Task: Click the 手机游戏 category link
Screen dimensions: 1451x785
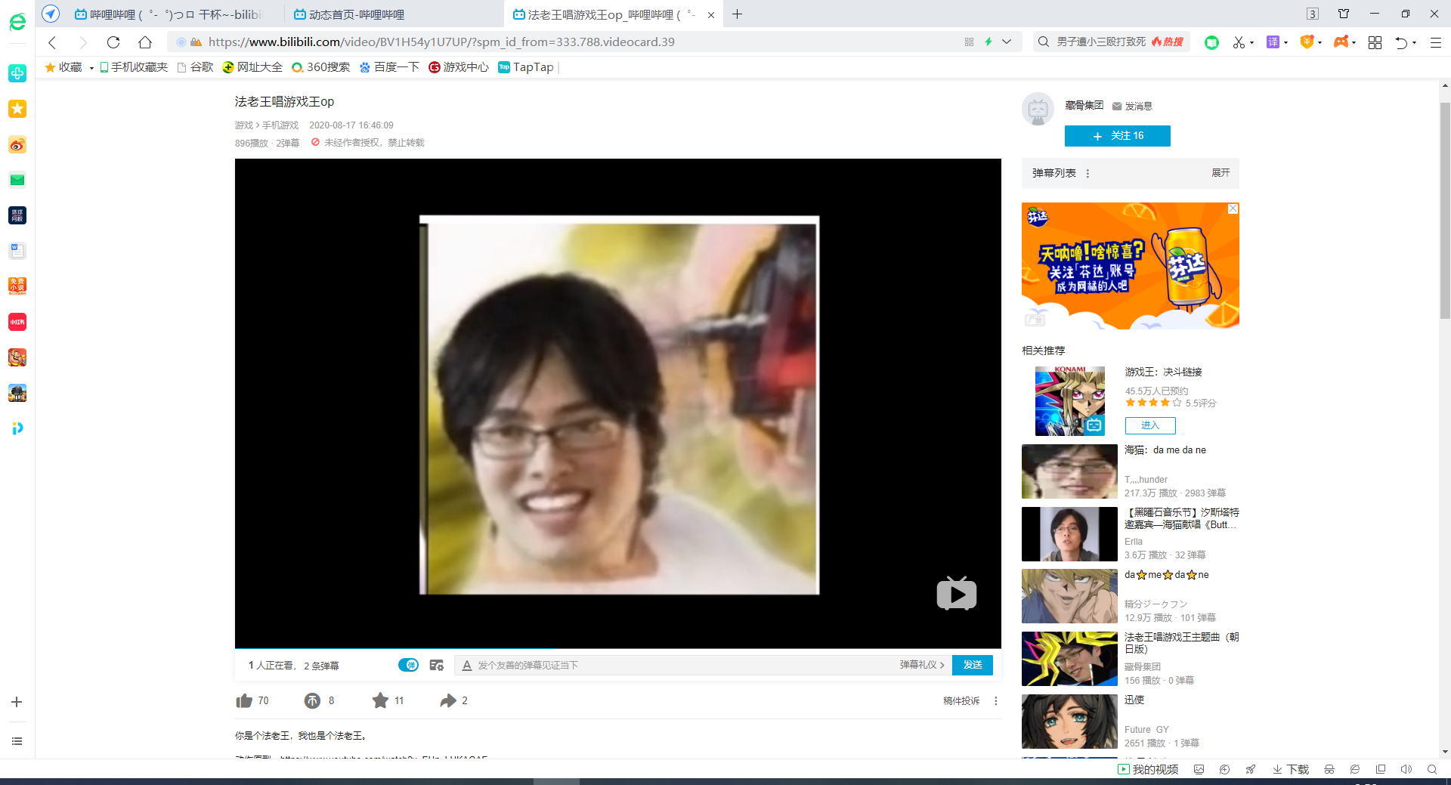Action: 280,125
